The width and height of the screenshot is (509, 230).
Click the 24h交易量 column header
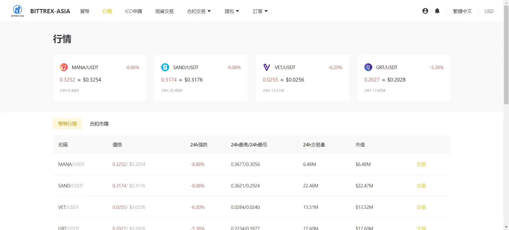(314, 145)
